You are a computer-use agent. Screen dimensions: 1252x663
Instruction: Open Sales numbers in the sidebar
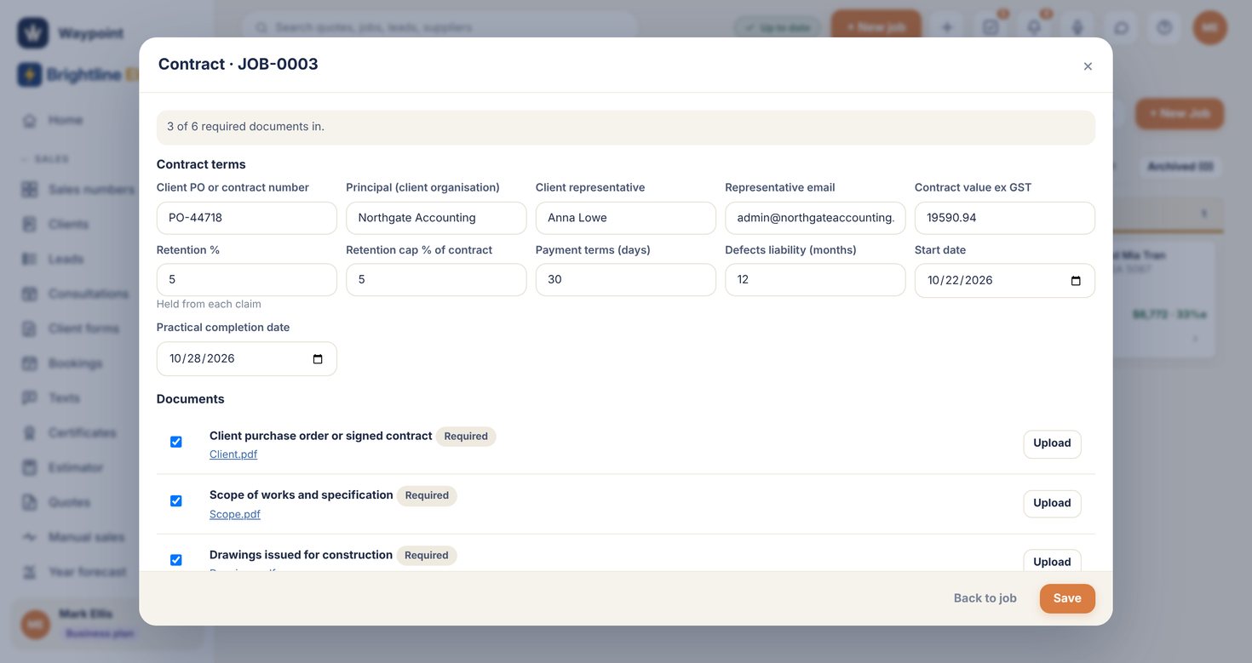91,189
